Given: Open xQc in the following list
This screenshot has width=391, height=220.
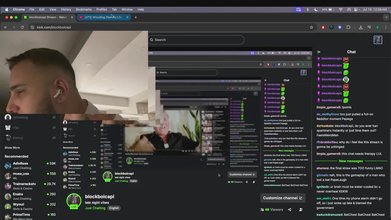Looking at the screenshot, I should 30,128.
